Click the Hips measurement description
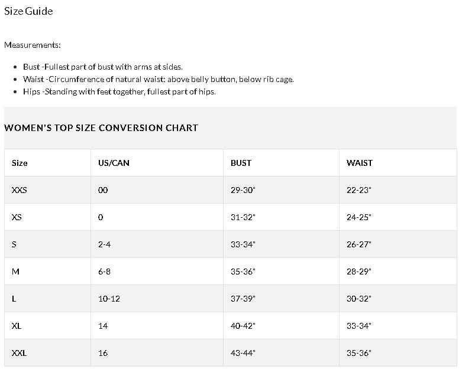This screenshot has width=462, height=376. [119, 91]
